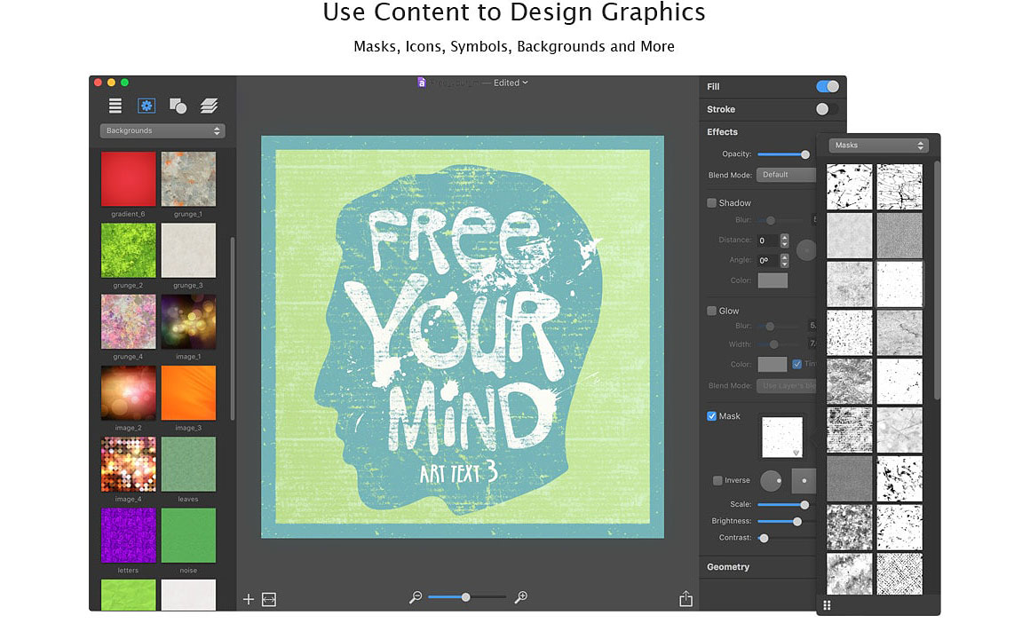Screen dimensions: 1030x639
Task: Click the Shadow Color swatch
Action: [x=772, y=280]
